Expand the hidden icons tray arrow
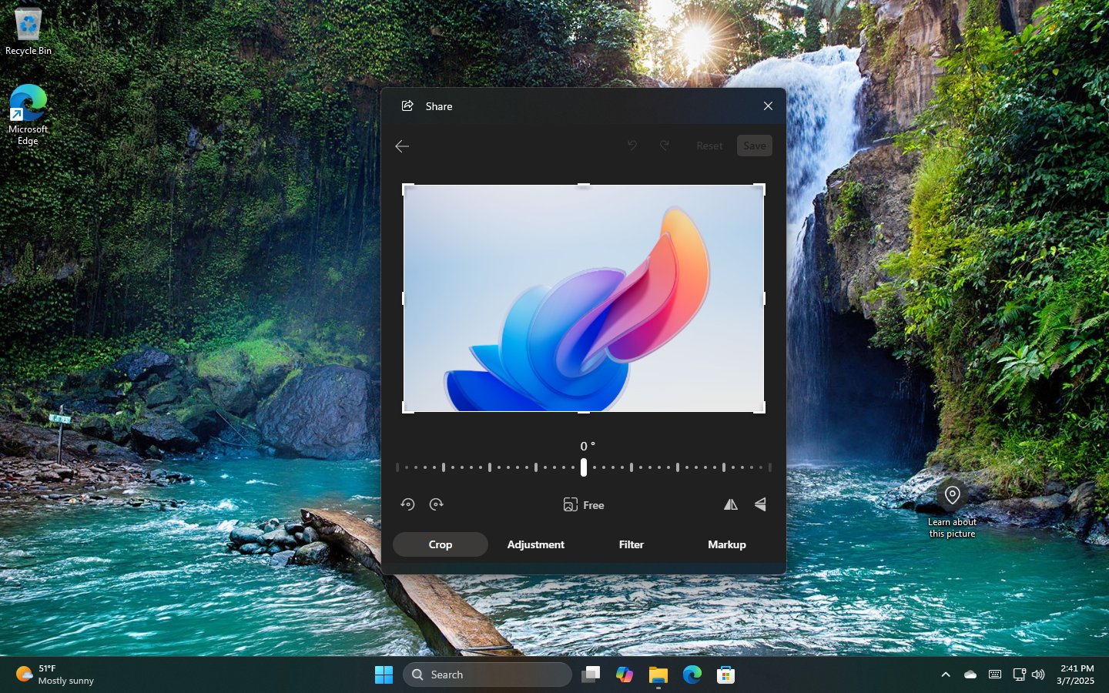The image size is (1109, 693). [x=946, y=674]
